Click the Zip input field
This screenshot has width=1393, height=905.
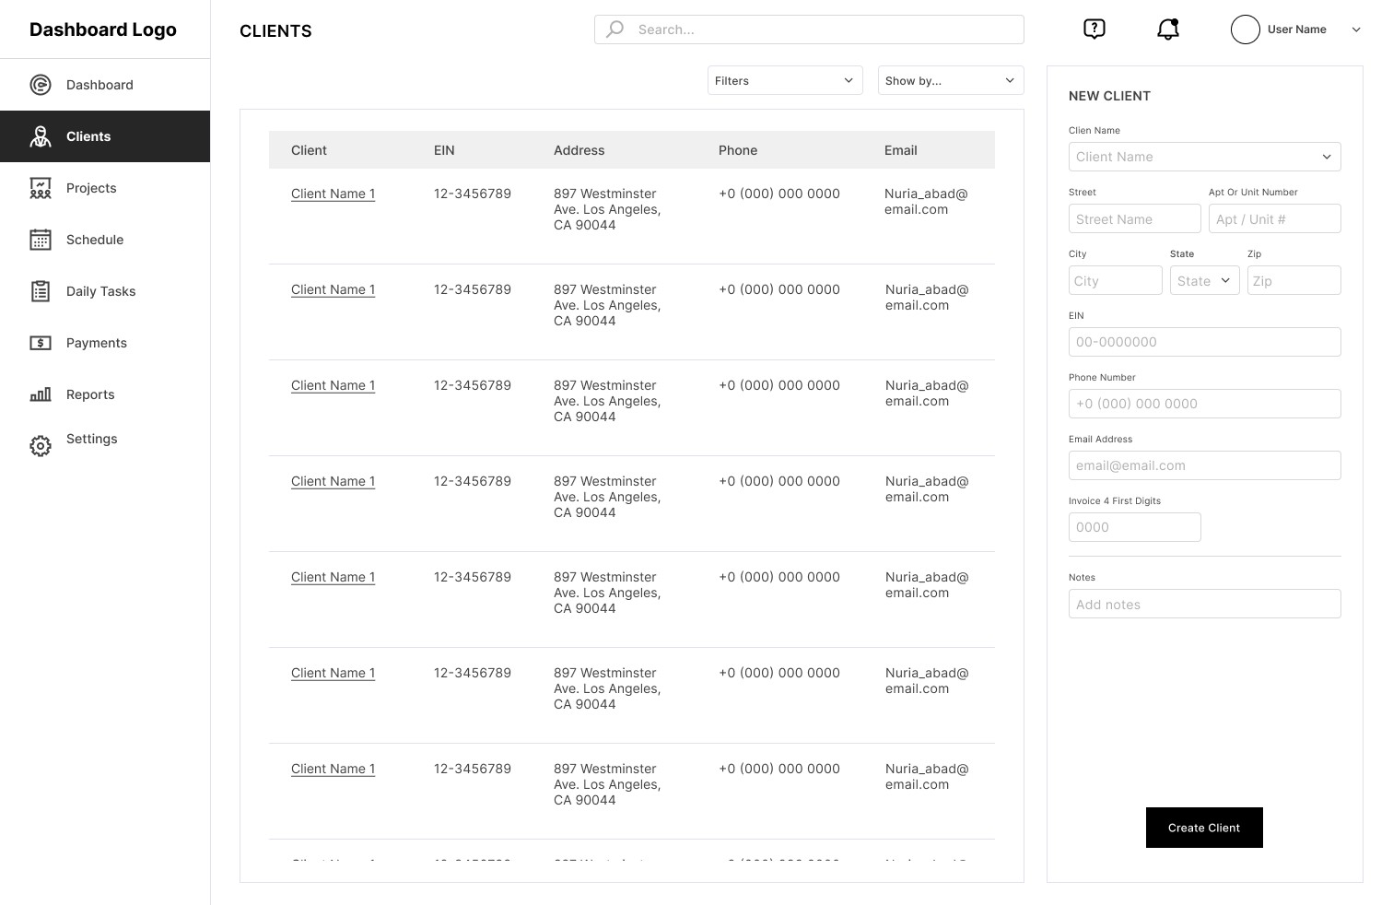(x=1293, y=280)
